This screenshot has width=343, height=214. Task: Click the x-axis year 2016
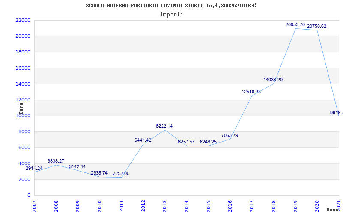point(230,206)
